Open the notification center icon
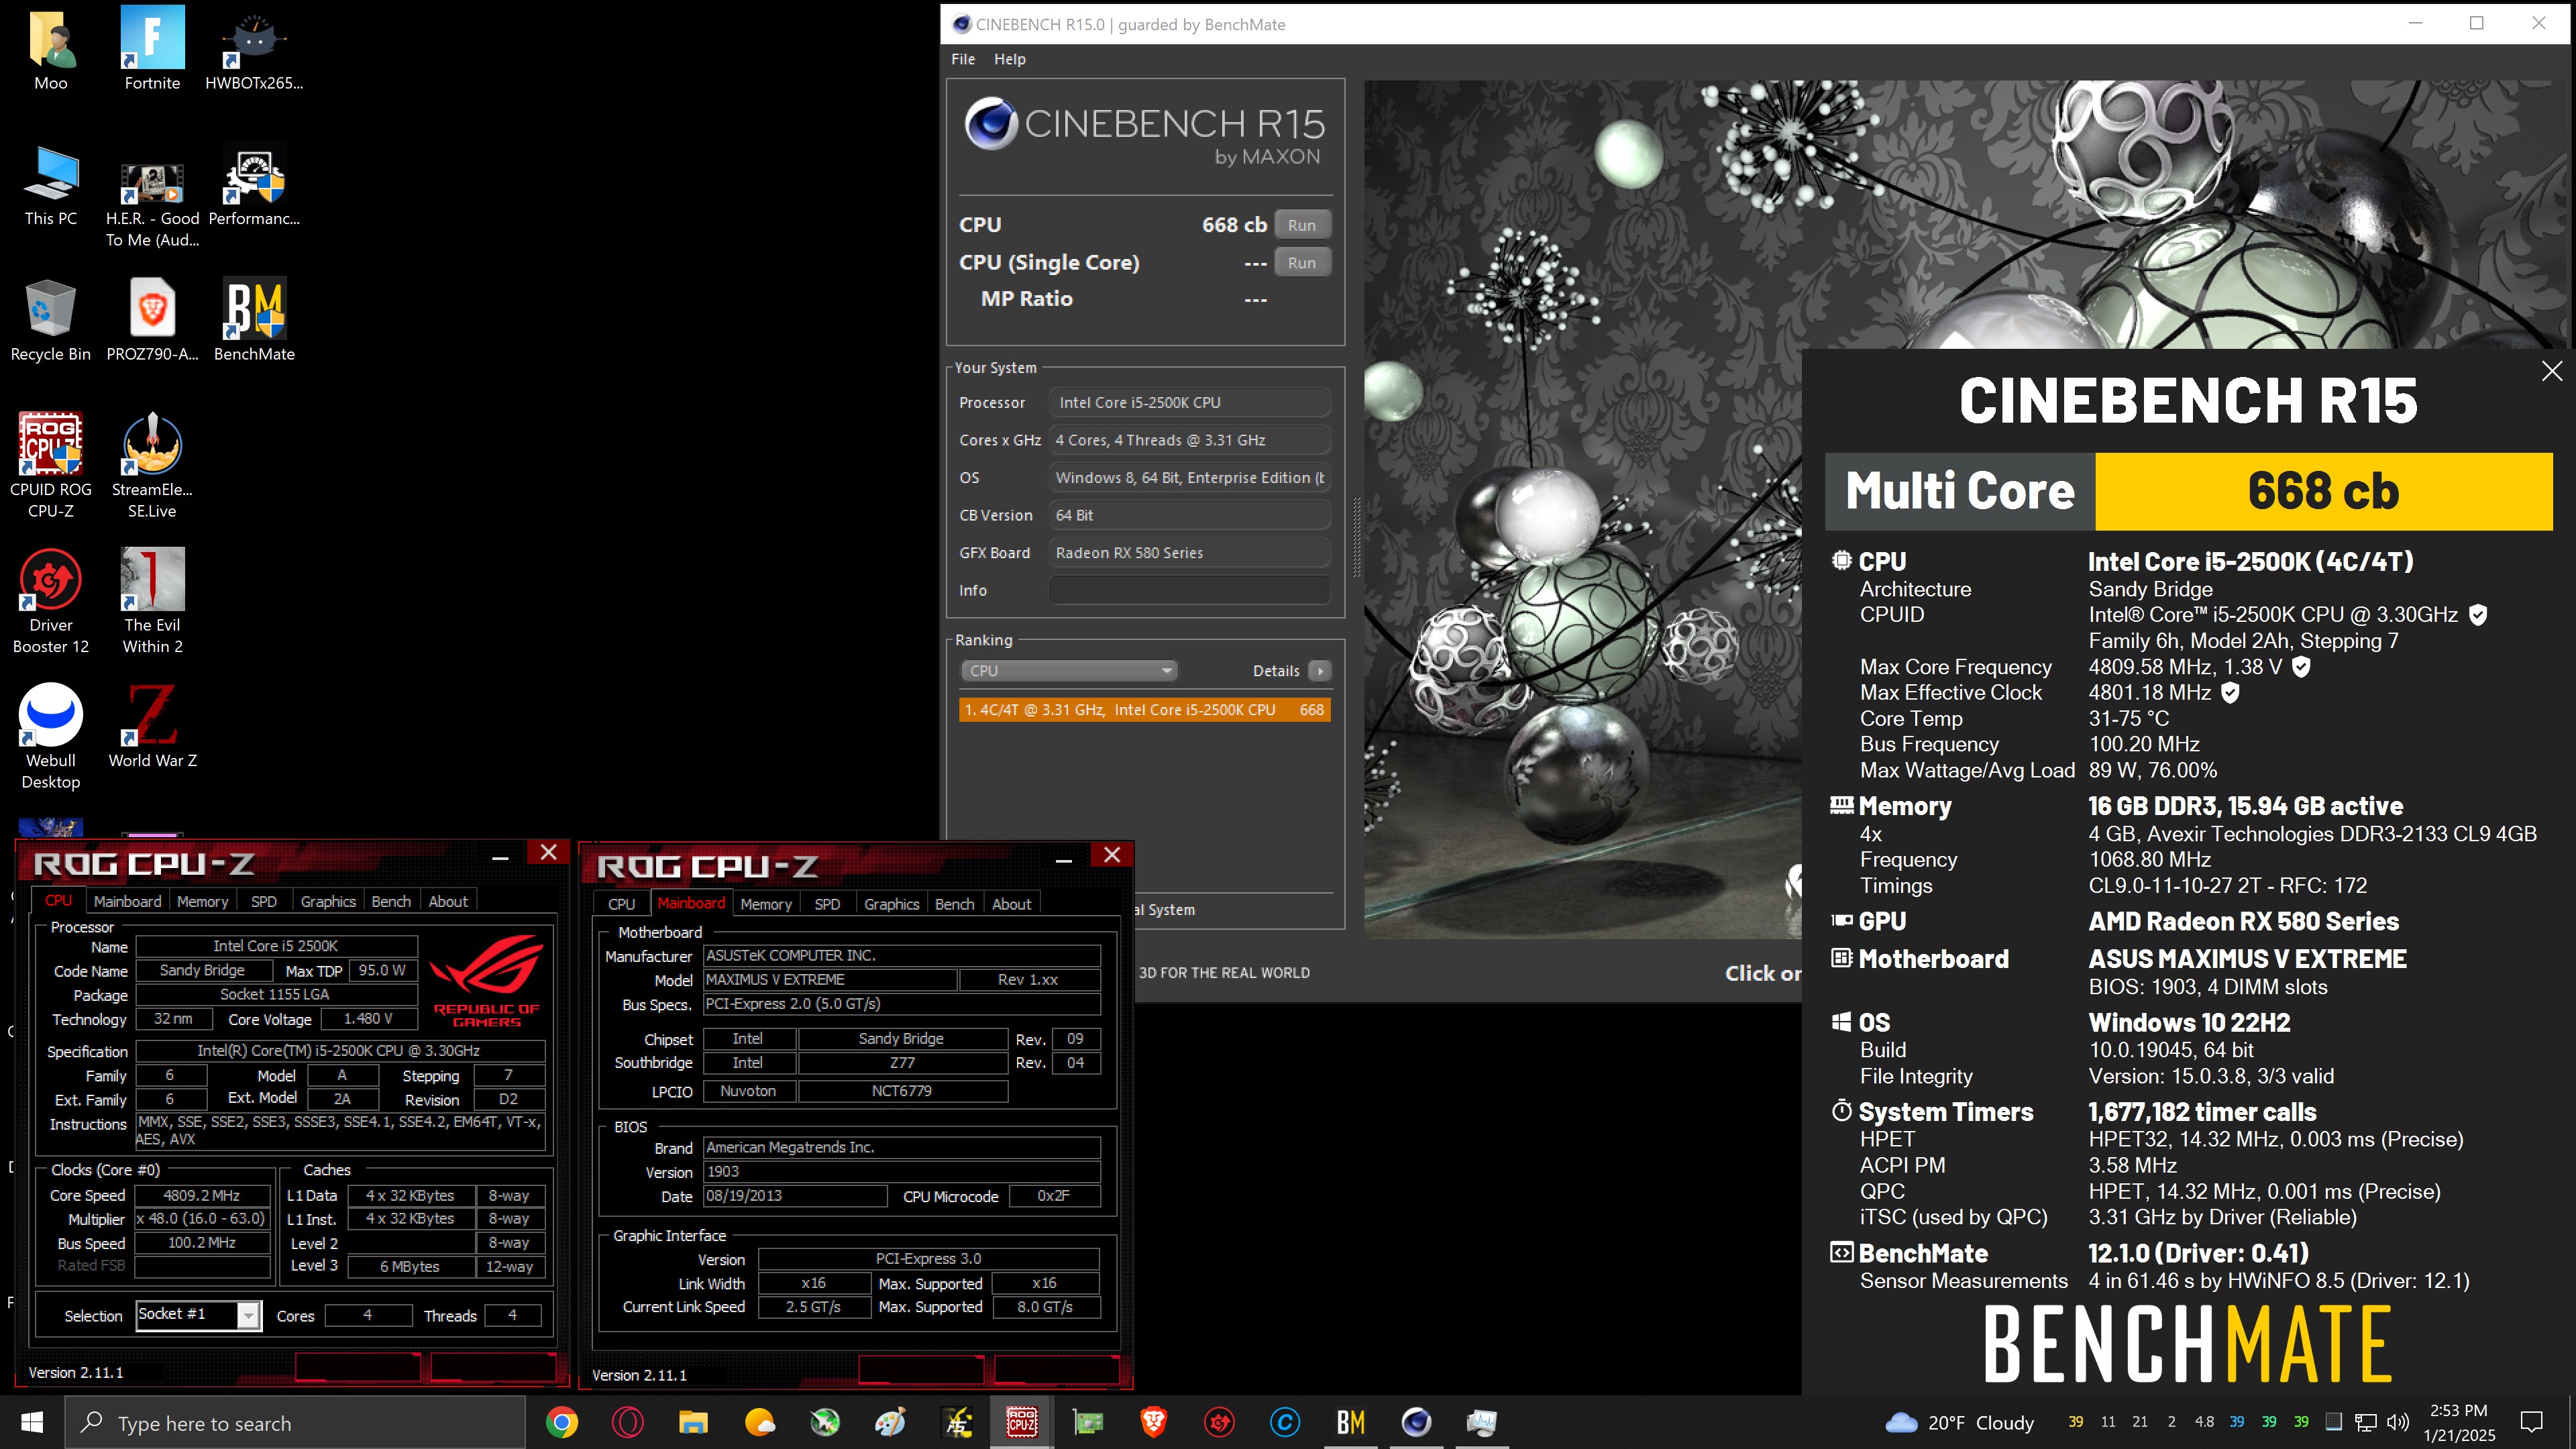This screenshot has height=1449, width=2576. pos(2532,1422)
